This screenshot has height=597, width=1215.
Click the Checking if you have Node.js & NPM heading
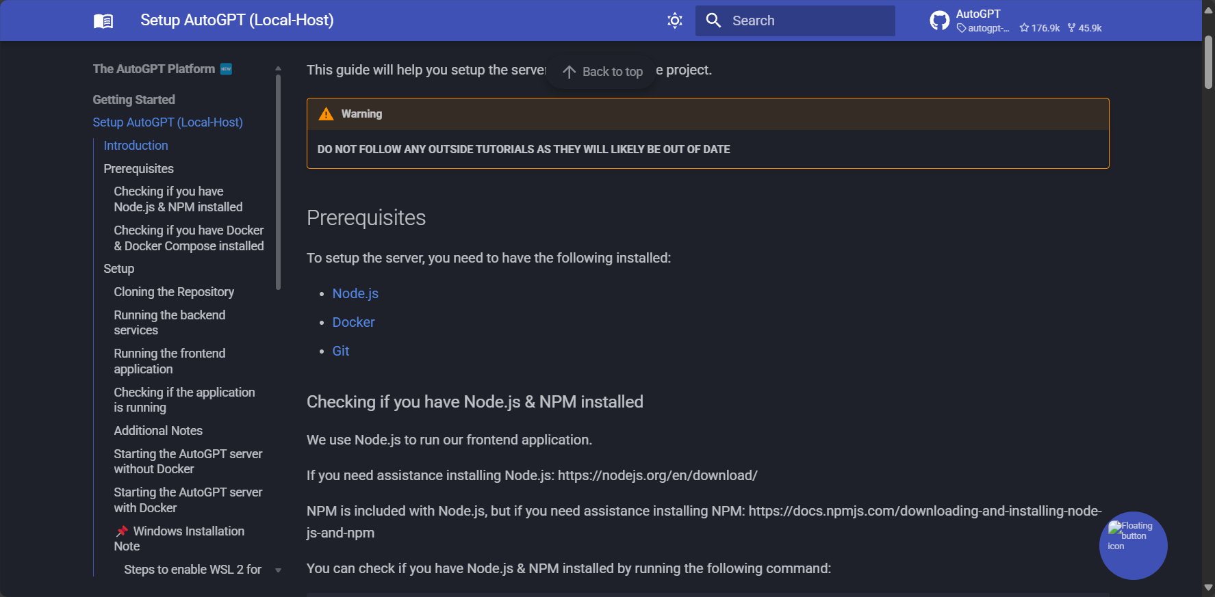pyautogui.click(x=474, y=401)
